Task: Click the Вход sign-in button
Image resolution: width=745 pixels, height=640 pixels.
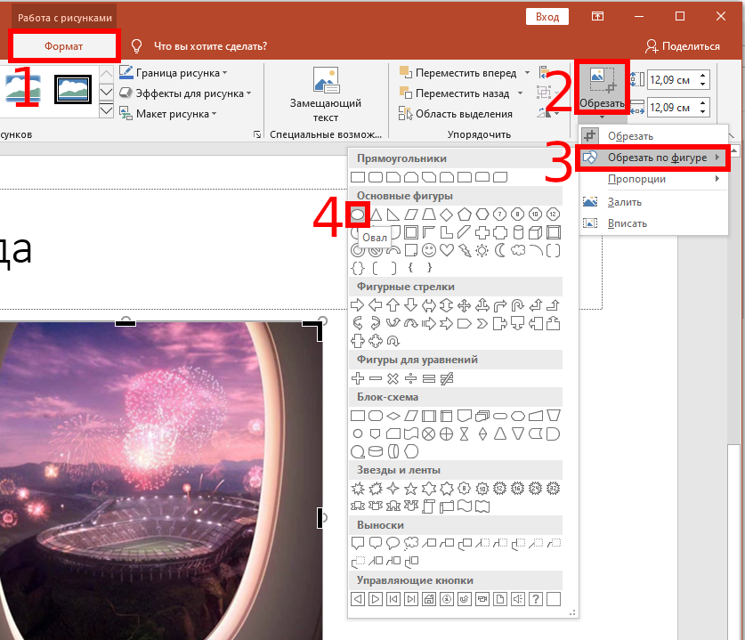Action: (x=547, y=16)
